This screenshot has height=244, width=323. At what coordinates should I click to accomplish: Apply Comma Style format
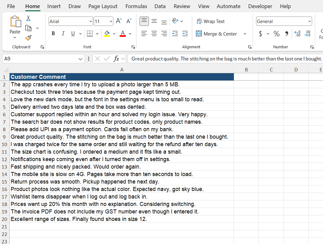[x=287, y=34]
